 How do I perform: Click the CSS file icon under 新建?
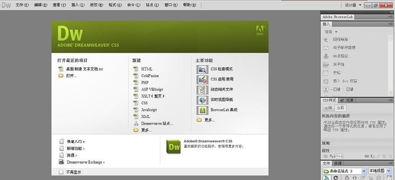[x=136, y=103]
